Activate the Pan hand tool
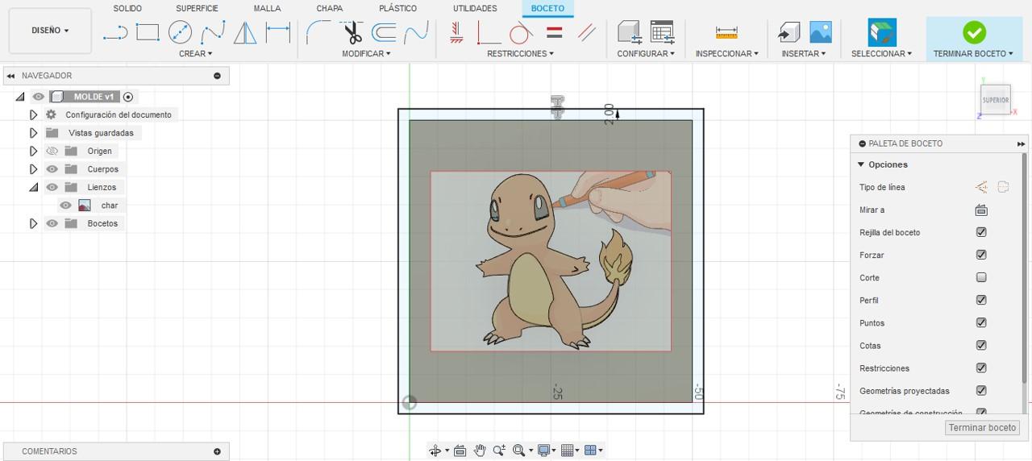The width and height of the screenshot is (1032, 461). click(x=480, y=451)
